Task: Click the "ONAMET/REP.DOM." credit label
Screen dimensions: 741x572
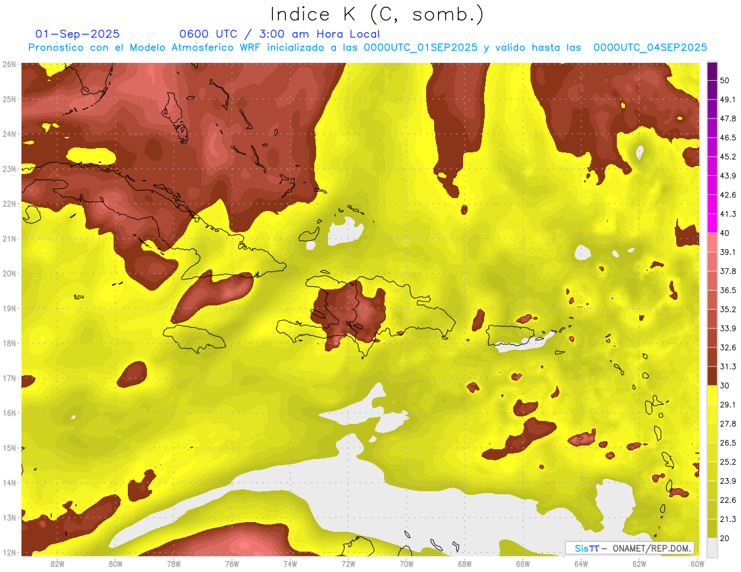Action: coord(652,548)
